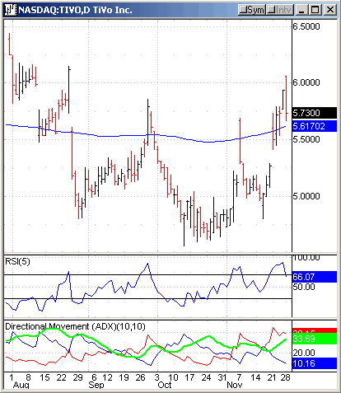This screenshot has width=341, height=393.
Task: Click the date 28 on time axis
Action: (285, 377)
